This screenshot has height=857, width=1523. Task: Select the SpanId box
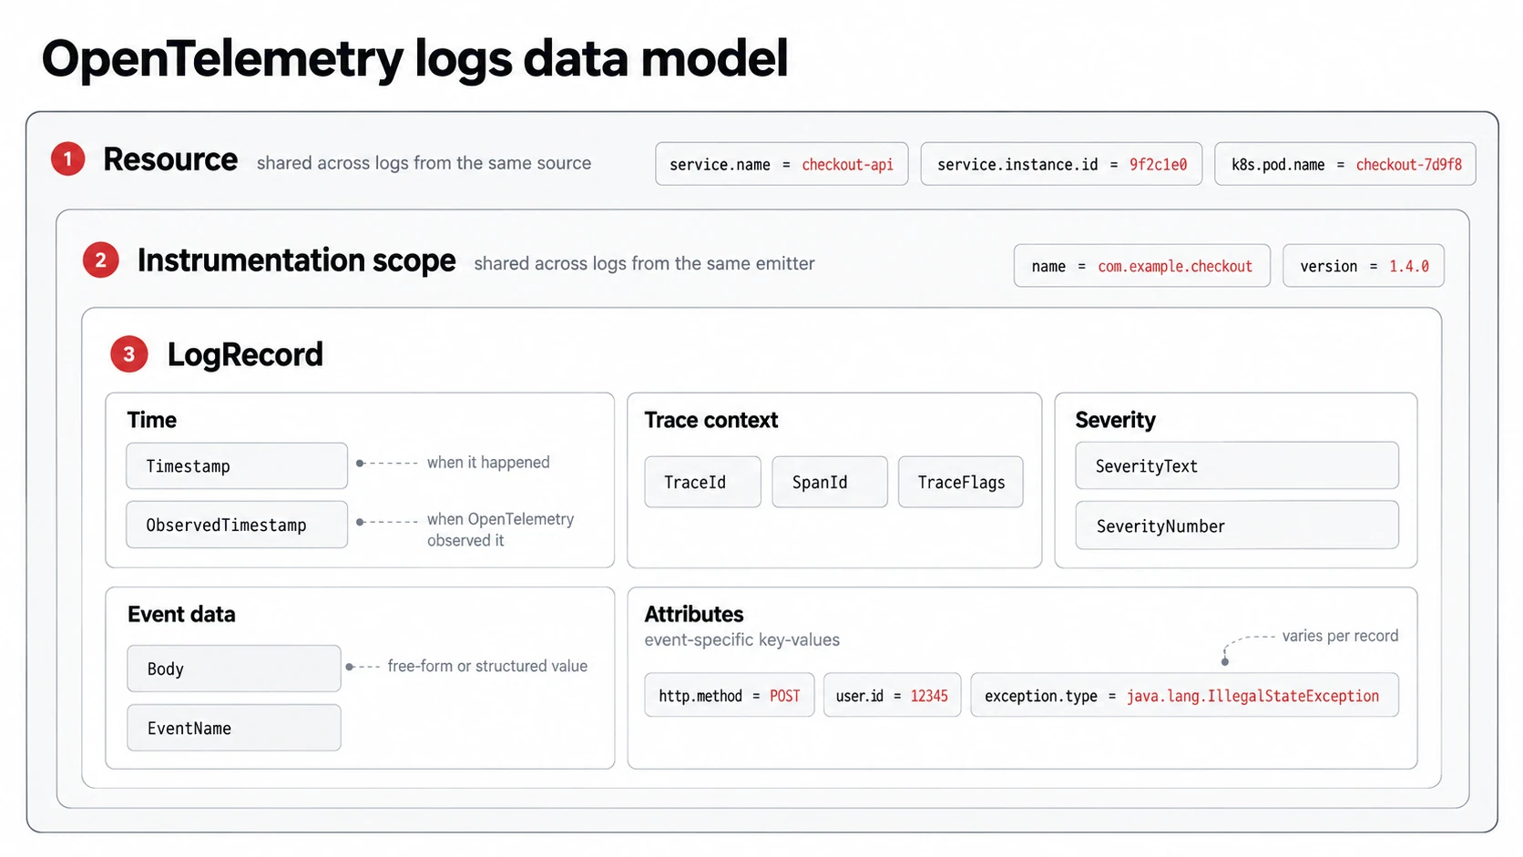829,482
